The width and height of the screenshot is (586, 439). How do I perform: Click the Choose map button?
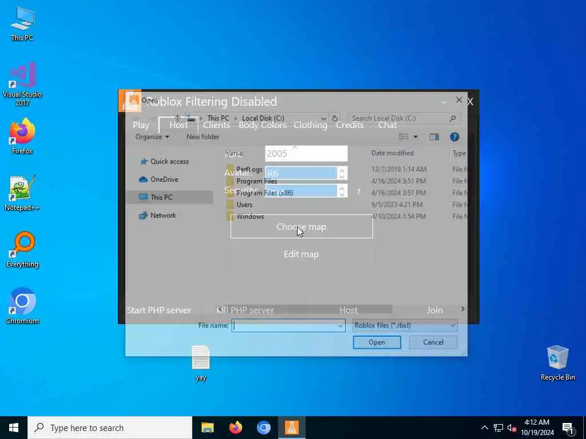click(302, 226)
